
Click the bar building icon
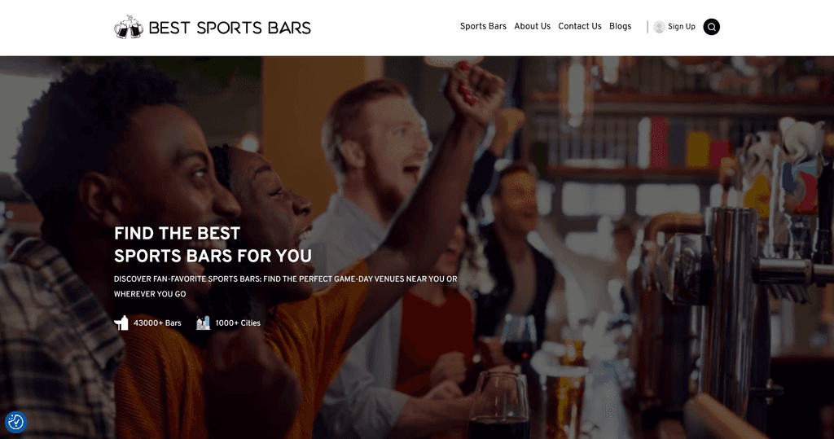[x=121, y=323]
